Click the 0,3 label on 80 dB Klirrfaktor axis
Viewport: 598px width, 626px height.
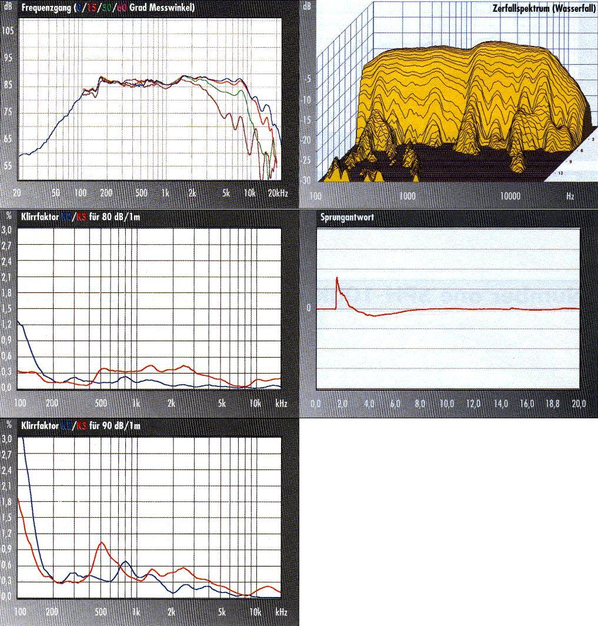7,372
